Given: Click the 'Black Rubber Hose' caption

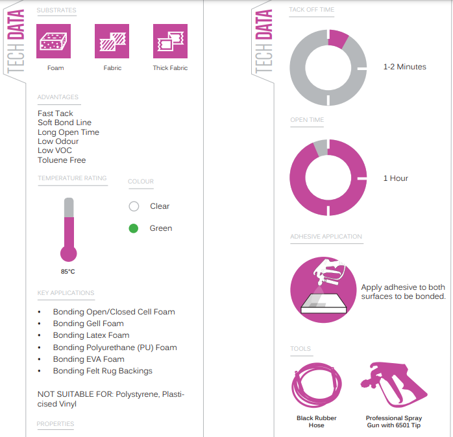Looking at the screenshot, I should pyautogui.click(x=316, y=421).
